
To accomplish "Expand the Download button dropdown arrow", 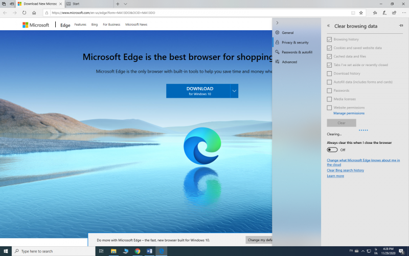I will tap(234, 91).
